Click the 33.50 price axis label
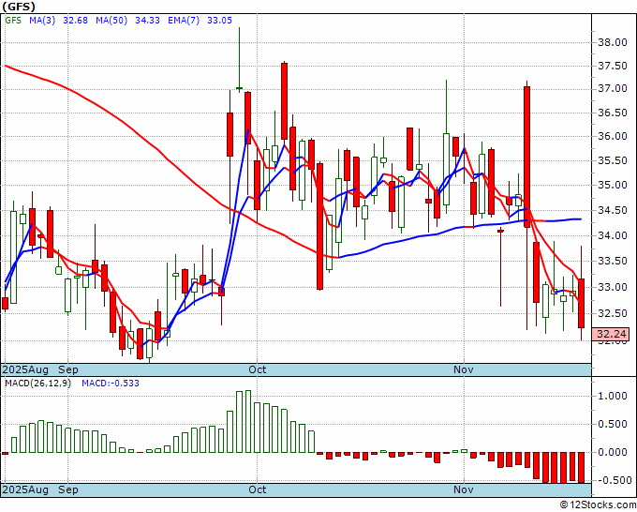This screenshot has height=512, width=637. click(615, 262)
